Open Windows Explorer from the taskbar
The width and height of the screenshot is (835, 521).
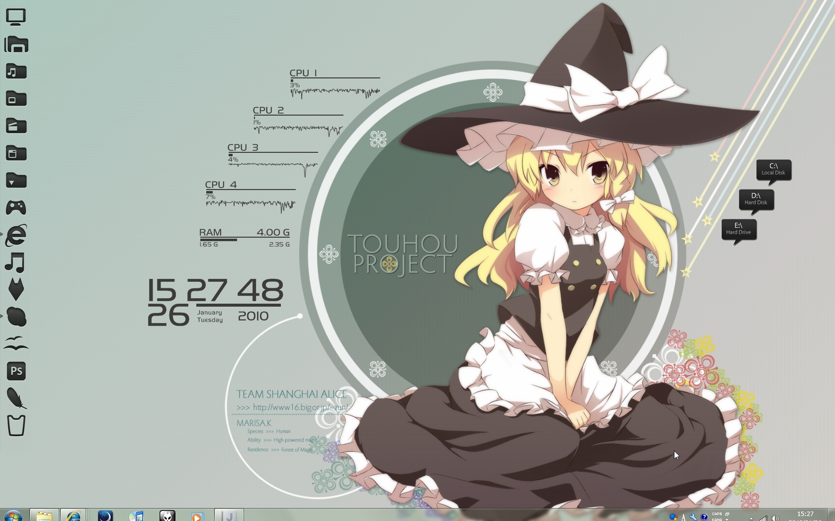pos(44,516)
